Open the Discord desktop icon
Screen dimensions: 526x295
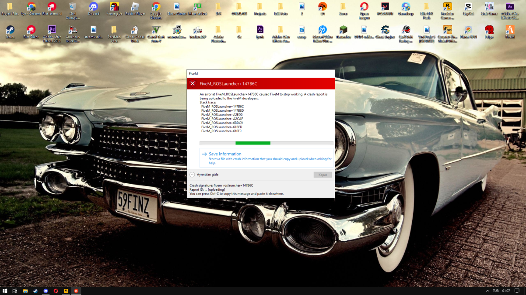[93, 9]
